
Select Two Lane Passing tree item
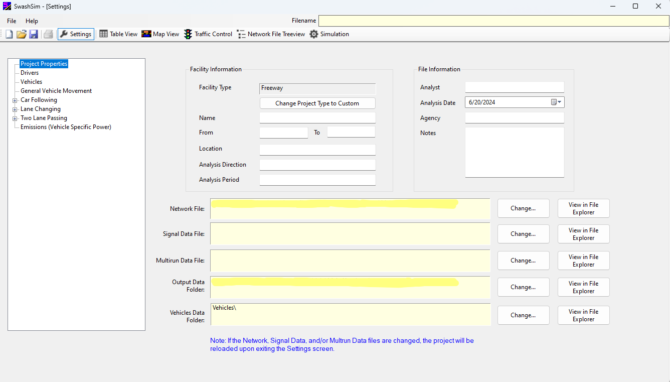[44, 118]
